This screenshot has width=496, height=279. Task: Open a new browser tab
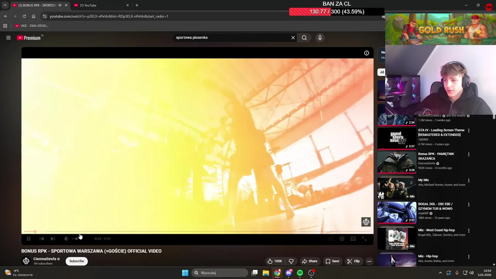[x=137, y=5]
